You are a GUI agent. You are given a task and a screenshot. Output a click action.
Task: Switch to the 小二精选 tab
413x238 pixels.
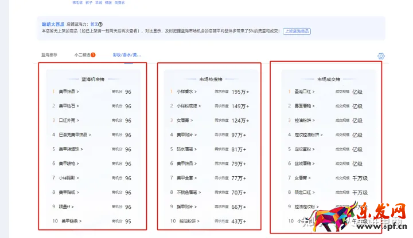coord(81,55)
